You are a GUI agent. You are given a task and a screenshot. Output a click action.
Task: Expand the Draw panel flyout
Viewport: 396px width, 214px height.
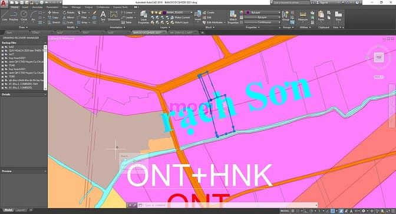pyautogui.click(x=23, y=27)
